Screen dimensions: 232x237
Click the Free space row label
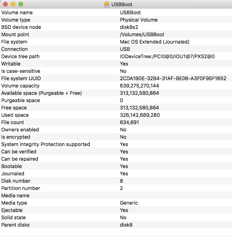[14, 108]
